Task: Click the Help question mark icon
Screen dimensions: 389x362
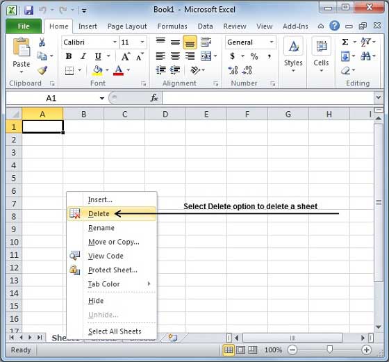Action: click(334, 26)
